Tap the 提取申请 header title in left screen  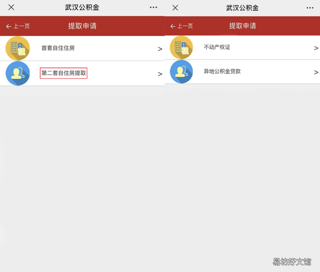[83, 26]
